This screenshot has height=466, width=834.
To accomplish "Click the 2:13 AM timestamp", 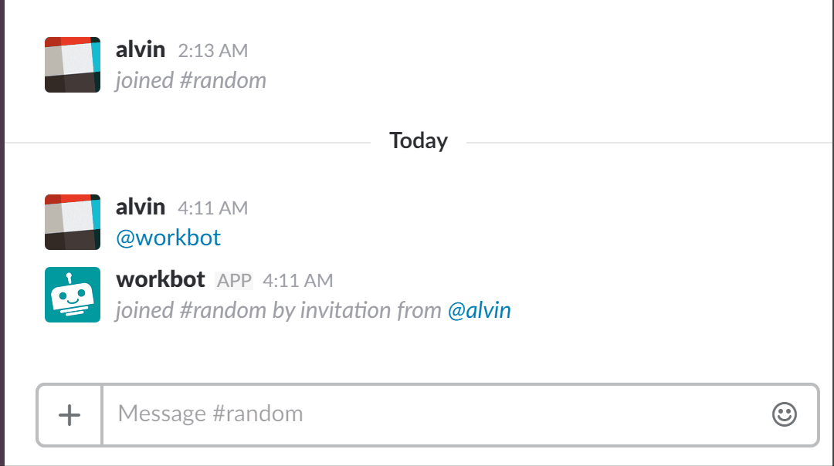I will pos(215,49).
